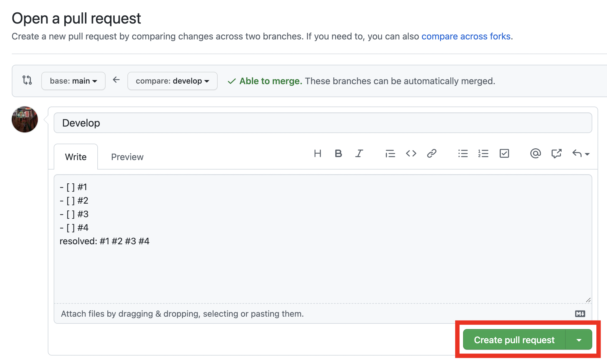Viewport: 607px width, 362px height.
Task: Insert a bulleted list
Action: point(463,153)
